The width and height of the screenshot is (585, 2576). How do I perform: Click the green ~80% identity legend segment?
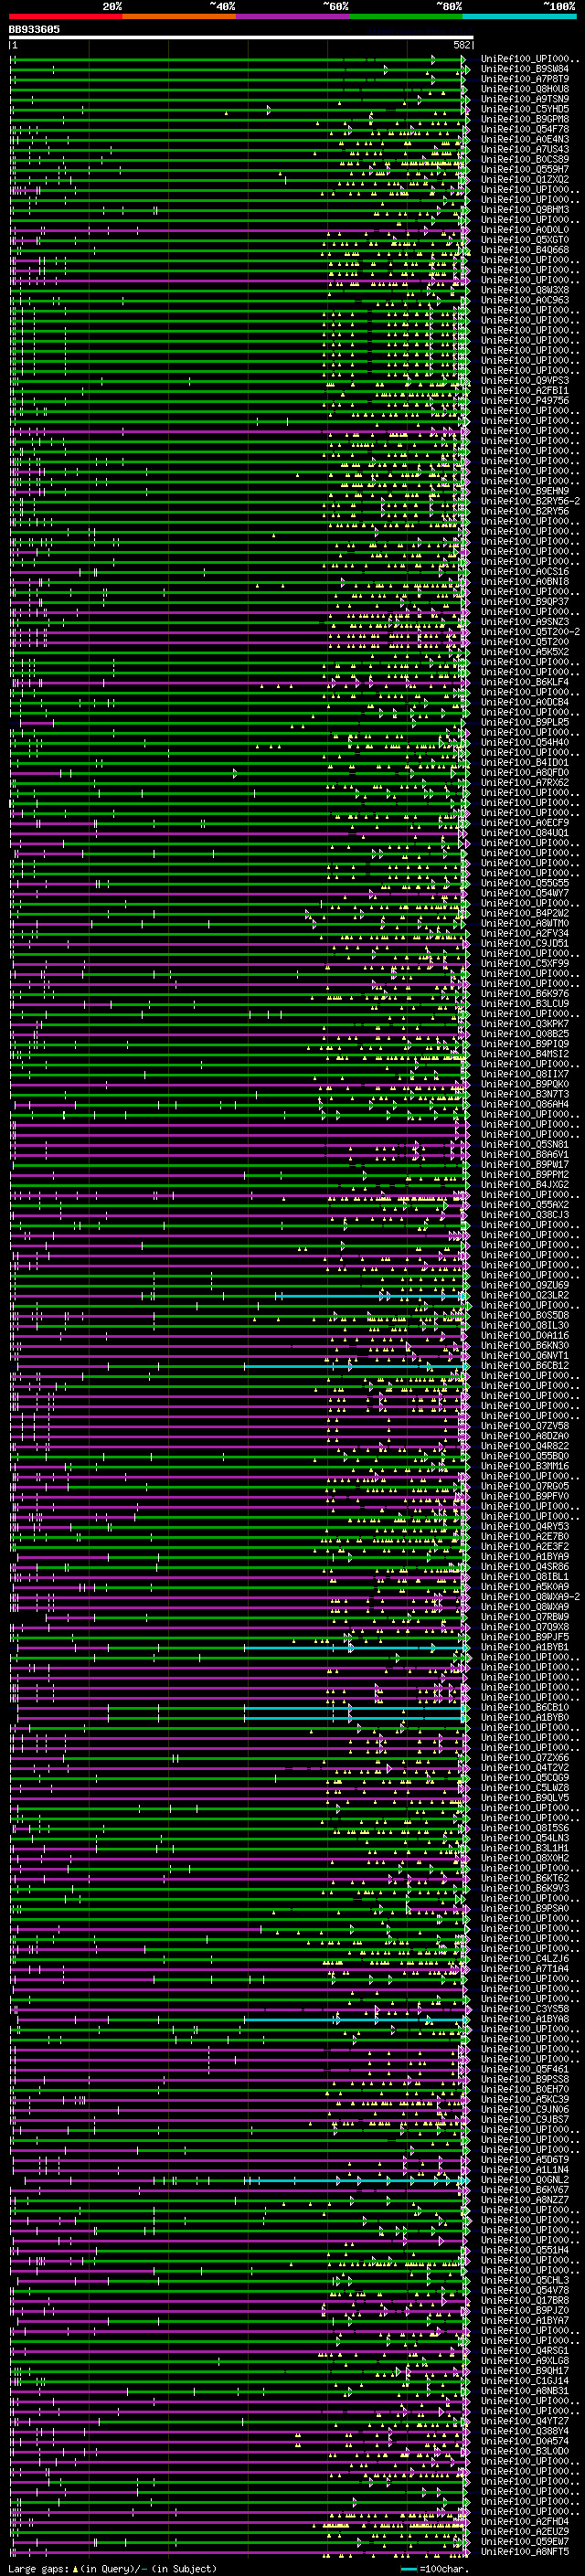click(406, 16)
